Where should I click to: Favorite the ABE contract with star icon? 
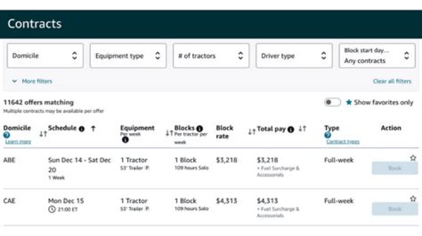click(x=413, y=158)
